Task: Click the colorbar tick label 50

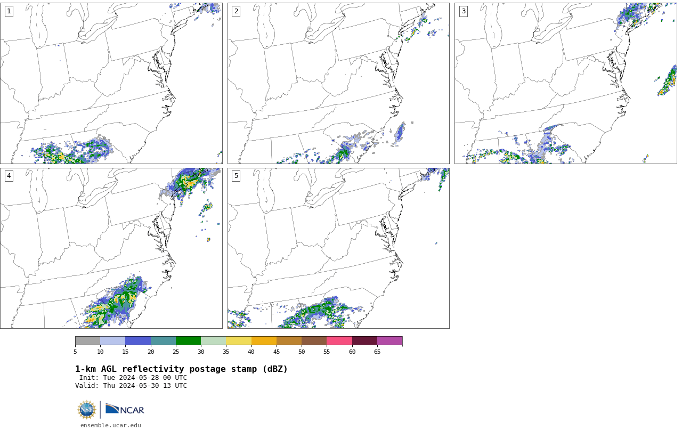Action: pyautogui.click(x=302, y=352)
